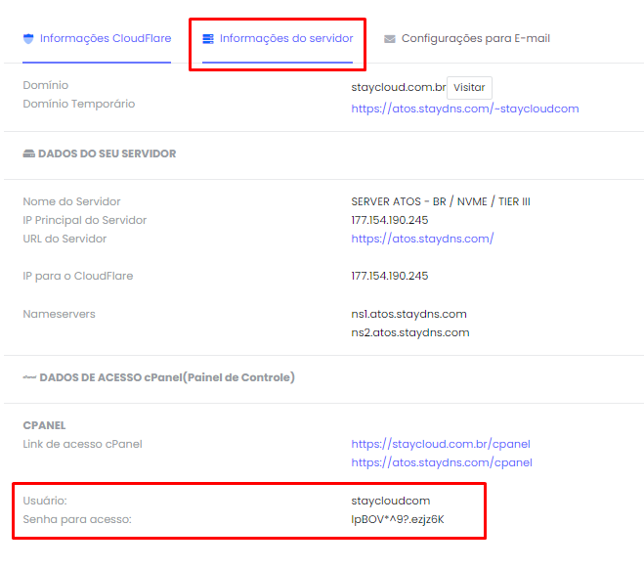Click the CloudFlare shield icon
Screen dimensions: 644x569
click(x=28, y=39)
